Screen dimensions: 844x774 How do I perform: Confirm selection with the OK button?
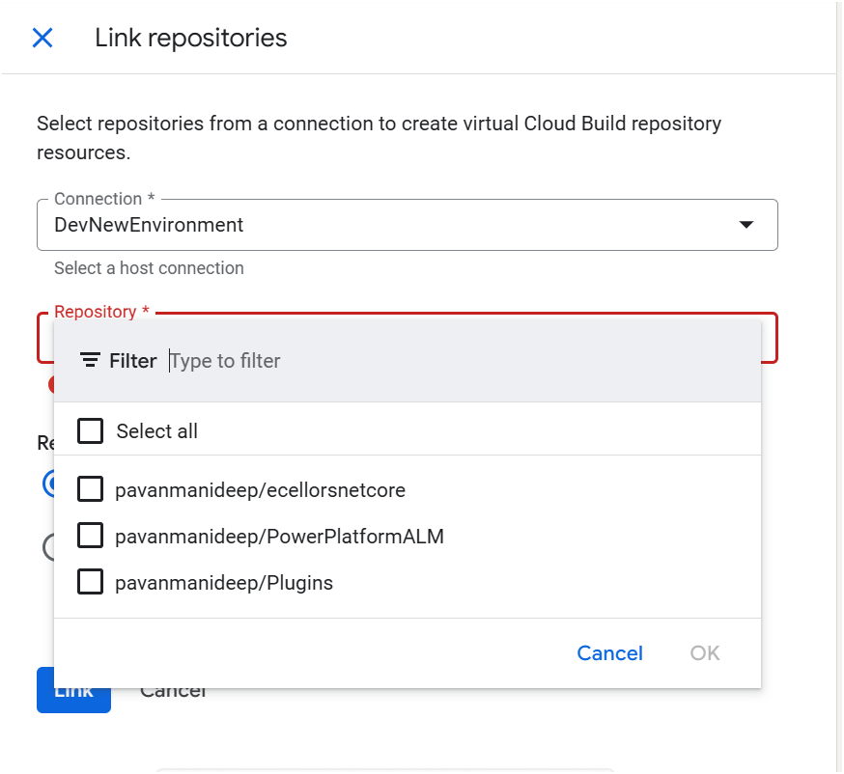coord(705,653)
